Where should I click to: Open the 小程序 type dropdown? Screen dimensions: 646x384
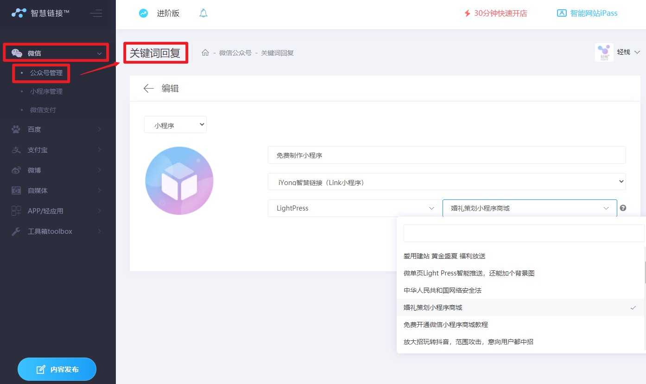175,125
